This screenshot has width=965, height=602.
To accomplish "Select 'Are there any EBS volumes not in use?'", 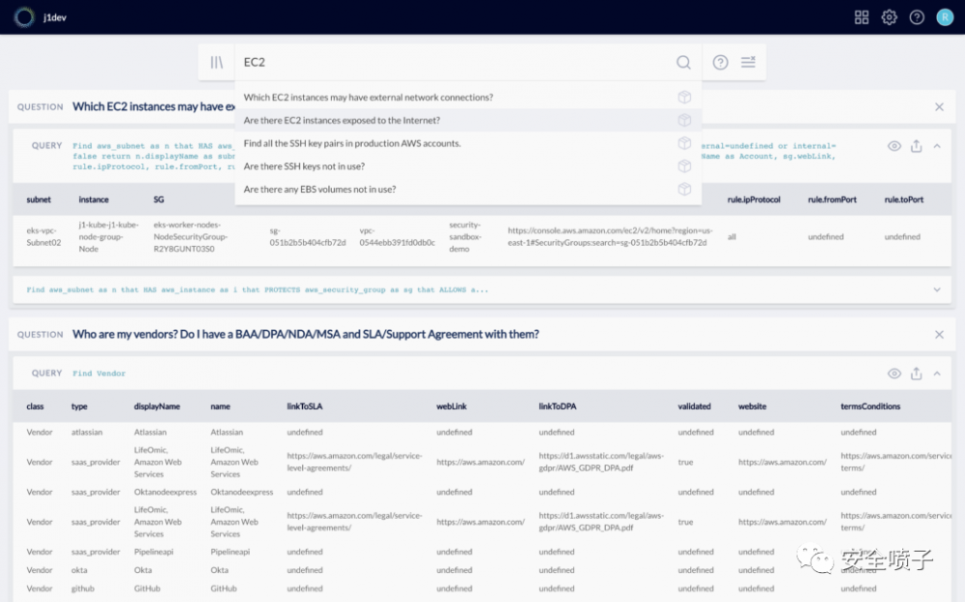I will pyautogui.click(x=468, y=189).
